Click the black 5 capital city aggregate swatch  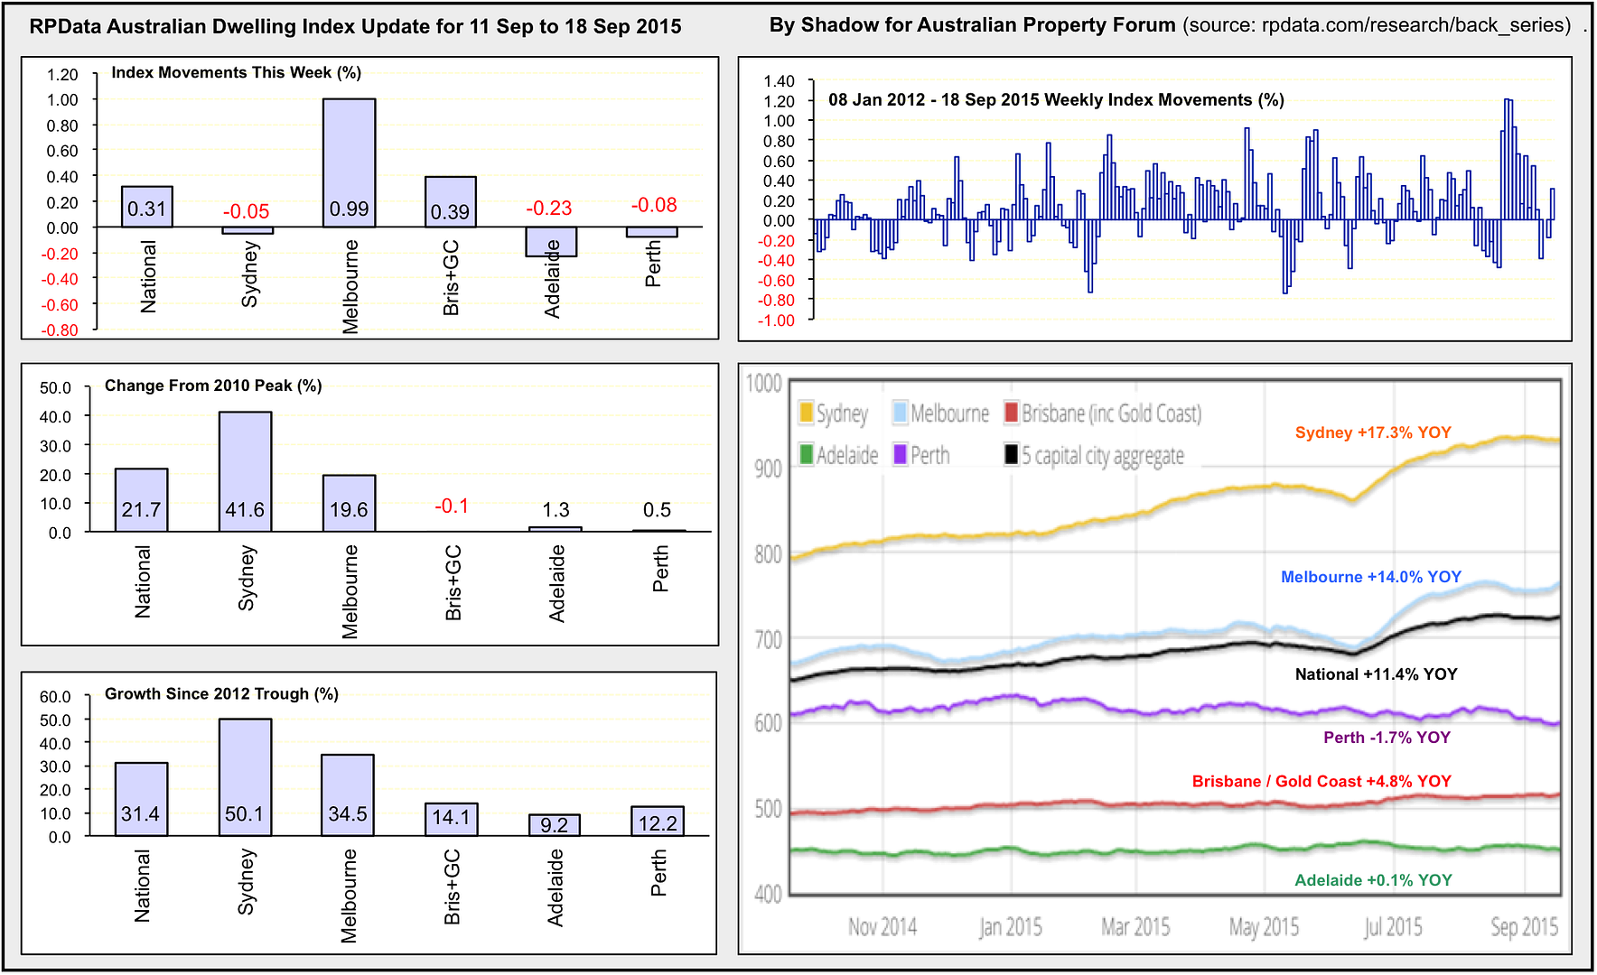click(x=1011, y=454)
